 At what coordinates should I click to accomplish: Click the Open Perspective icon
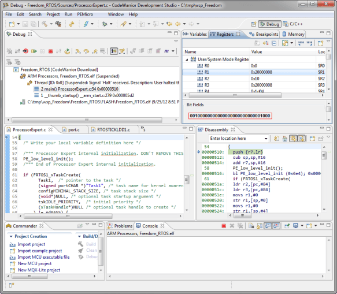pyautogui.click(x=254, y=24)
